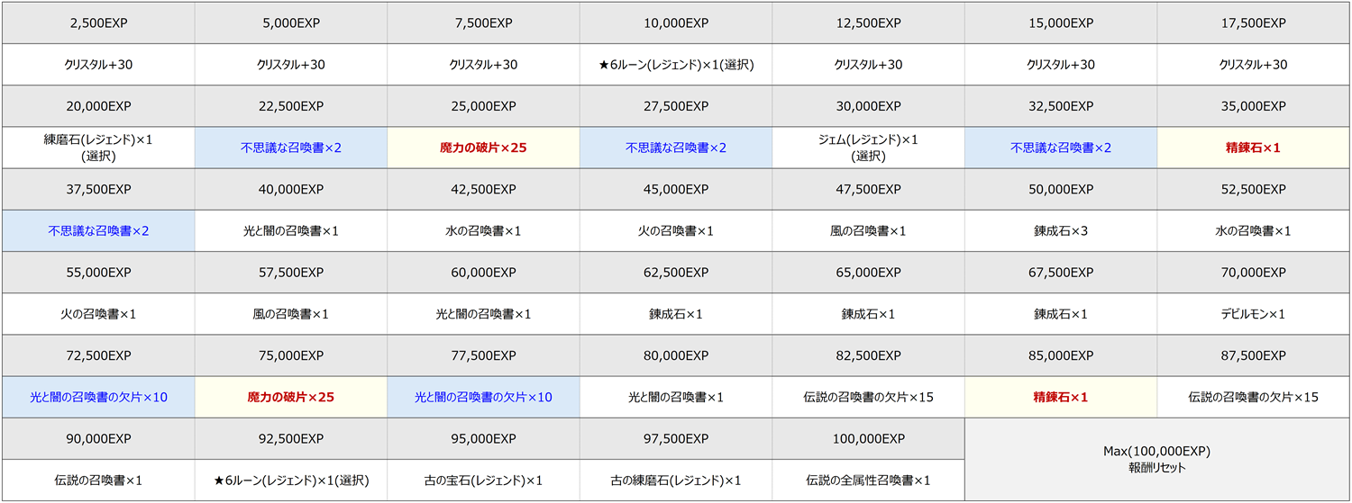Select the 精錬石×1 reward under 85,000EXP
1352x503 pixels.
(1061, 397)
